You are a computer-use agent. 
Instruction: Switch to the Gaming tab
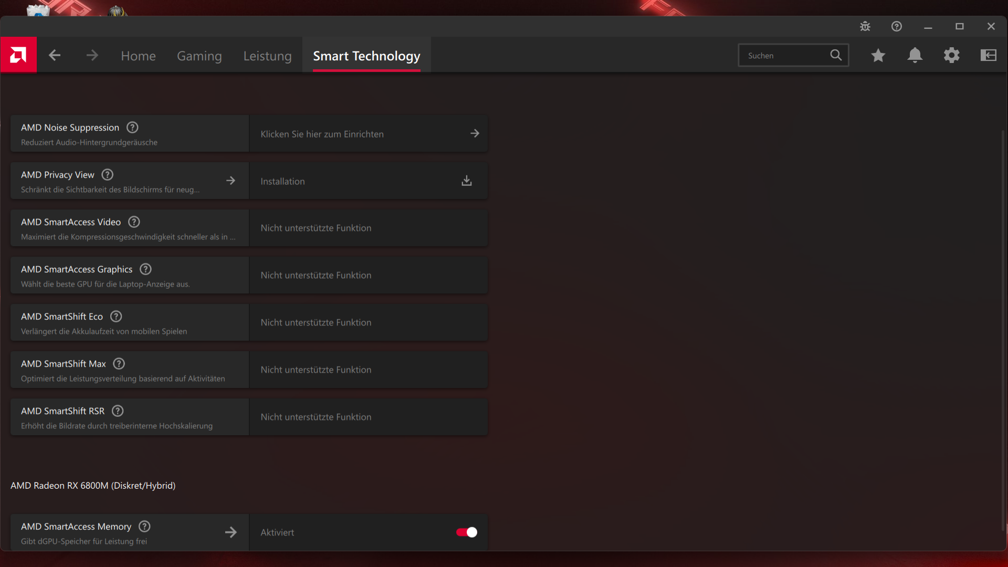[x=199, y=56]
